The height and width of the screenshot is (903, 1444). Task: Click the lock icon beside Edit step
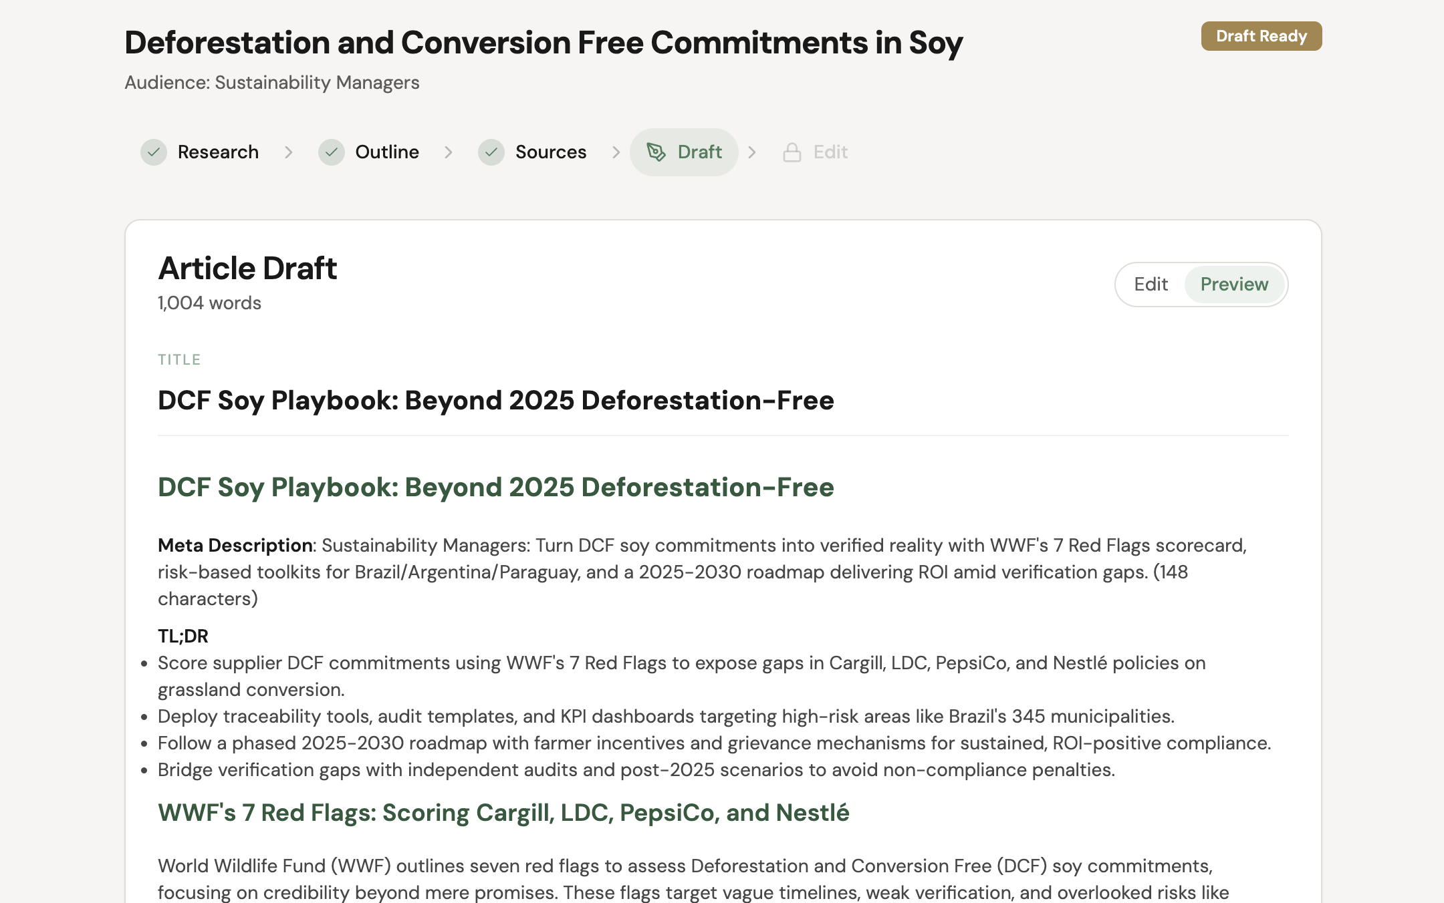(x=792, y=152)
